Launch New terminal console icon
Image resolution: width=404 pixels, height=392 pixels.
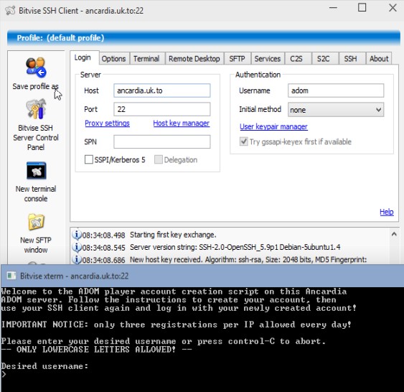coord(37,171)
